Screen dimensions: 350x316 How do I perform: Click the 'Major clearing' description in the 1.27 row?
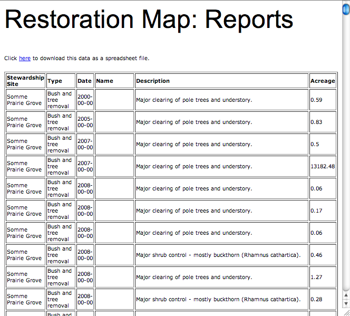click(x=194, y=277)
